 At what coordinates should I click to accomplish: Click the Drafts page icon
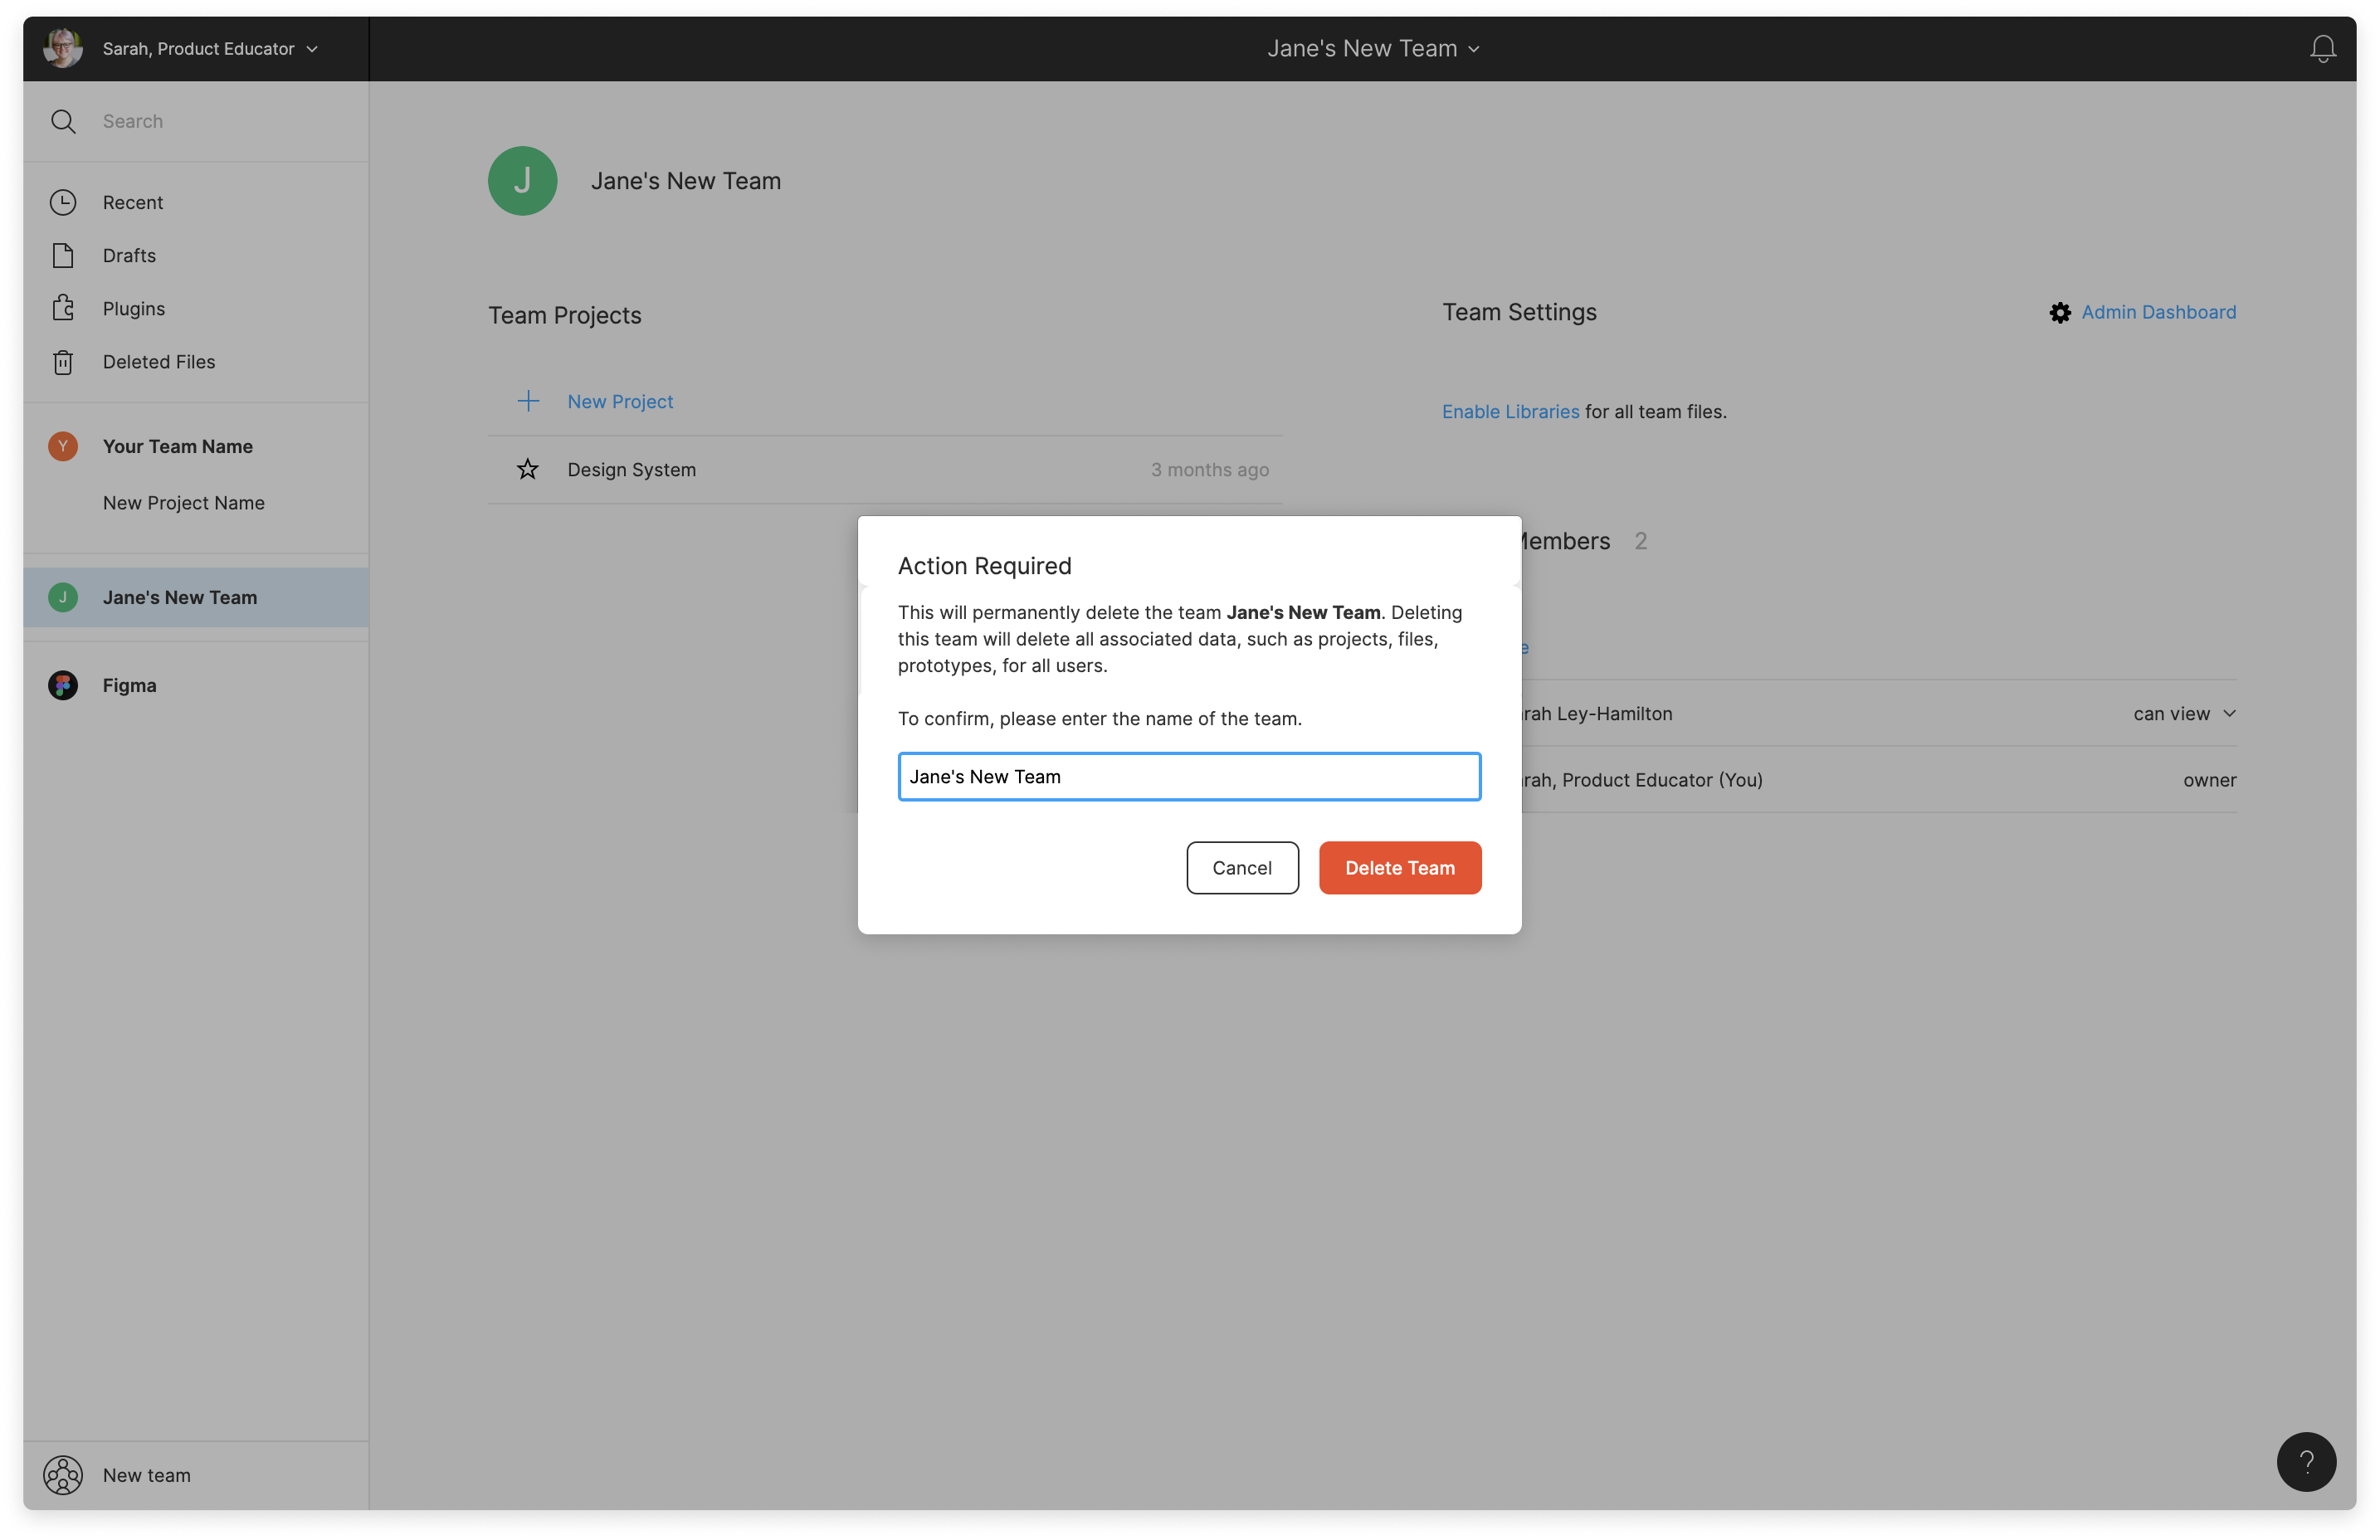coord(63,255)
